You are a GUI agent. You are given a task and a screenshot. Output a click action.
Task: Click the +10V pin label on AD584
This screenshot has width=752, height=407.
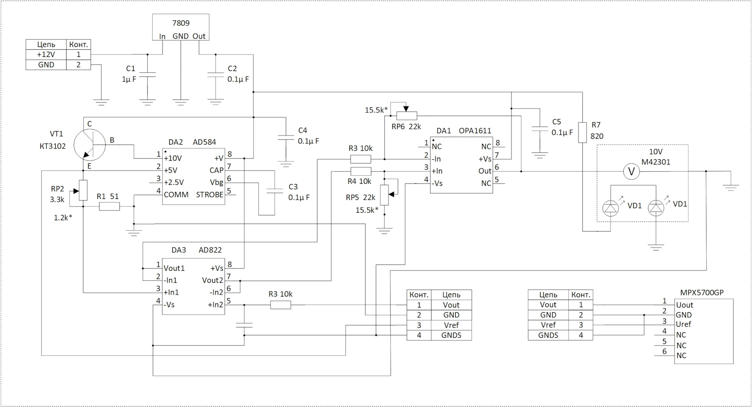(173, 158)
